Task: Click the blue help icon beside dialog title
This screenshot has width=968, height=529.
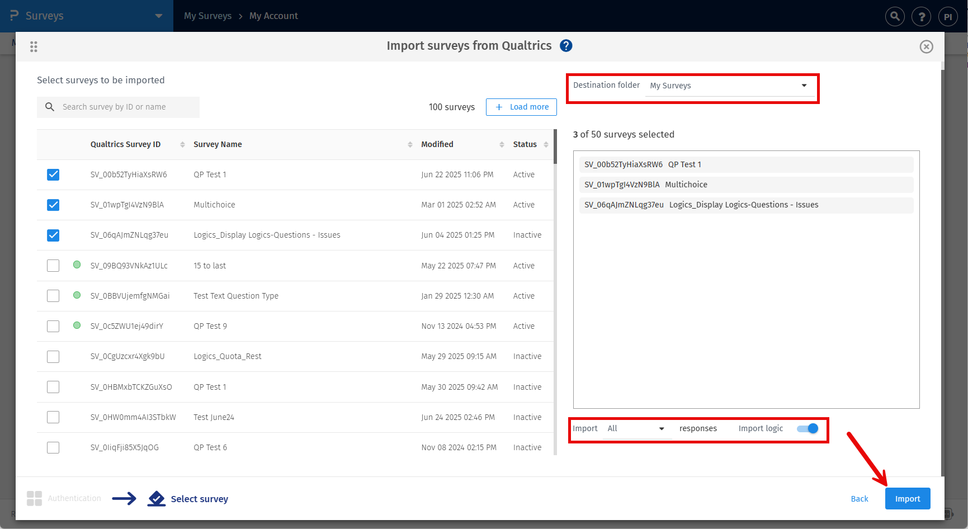Action: [x=566, y=46]
